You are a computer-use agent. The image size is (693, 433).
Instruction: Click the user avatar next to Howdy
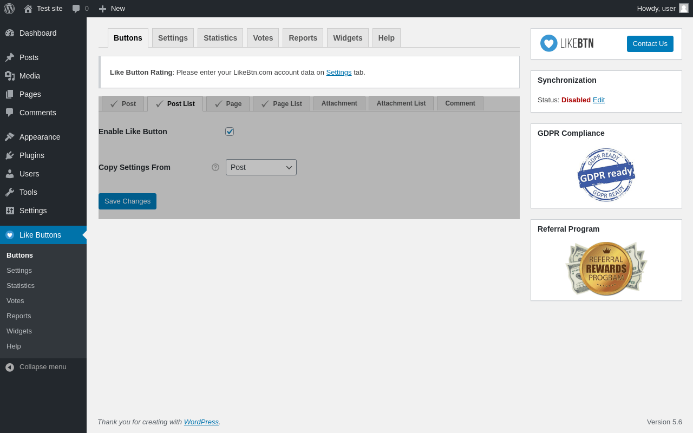pyautogui.click(x=684, y=8)
